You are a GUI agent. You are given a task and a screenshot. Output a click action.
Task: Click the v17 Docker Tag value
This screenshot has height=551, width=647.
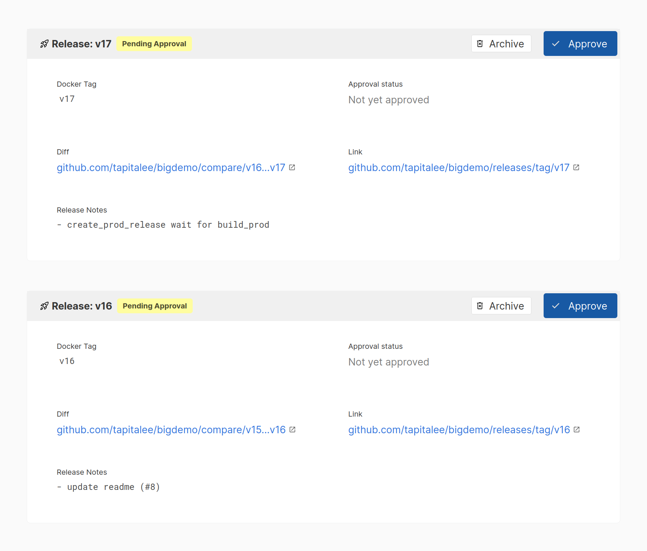point(67,99)
